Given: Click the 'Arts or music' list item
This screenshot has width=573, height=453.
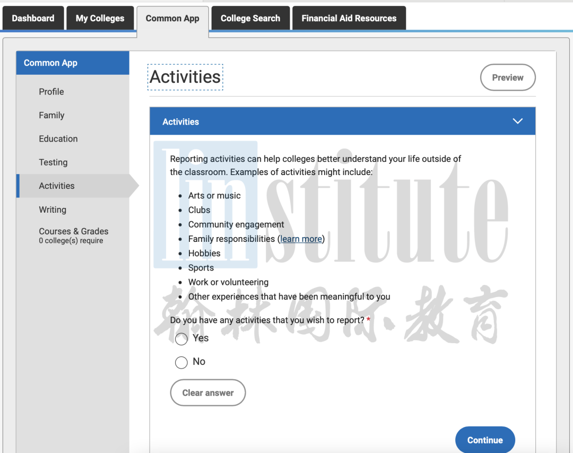Looking at the screenshot, I should pos(214,195).
